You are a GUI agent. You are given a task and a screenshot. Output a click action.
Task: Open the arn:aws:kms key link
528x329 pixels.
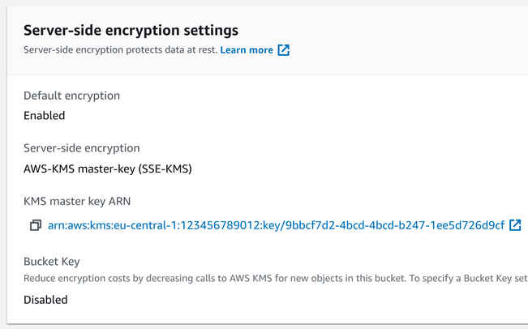(276, 225)
